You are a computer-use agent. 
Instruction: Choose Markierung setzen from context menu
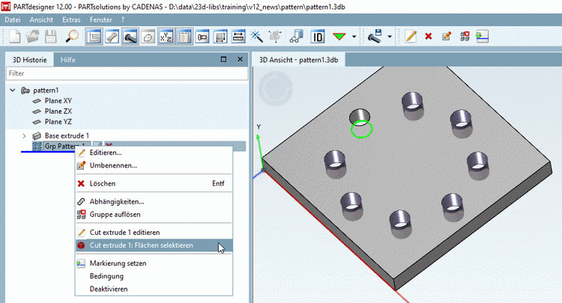(x=154, y=263)
